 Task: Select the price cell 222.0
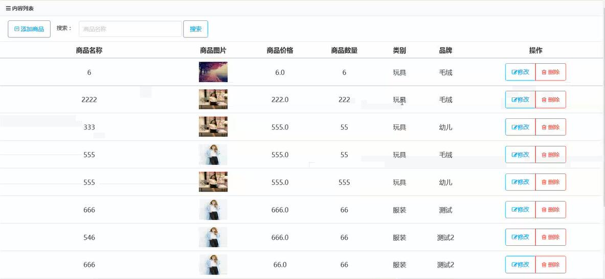click(280, 99)
